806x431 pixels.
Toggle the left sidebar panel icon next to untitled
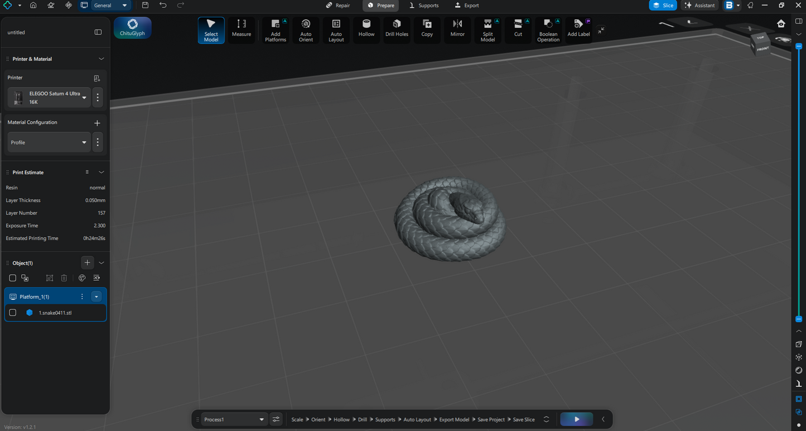98,32
